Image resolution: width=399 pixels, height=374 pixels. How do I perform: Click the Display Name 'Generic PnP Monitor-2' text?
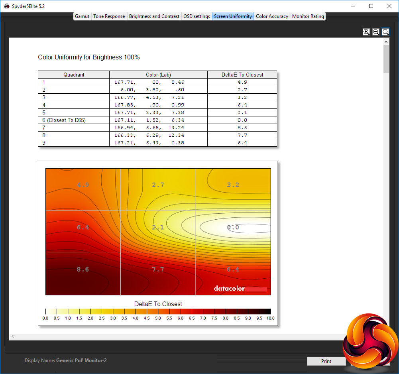tap(81, 360)
